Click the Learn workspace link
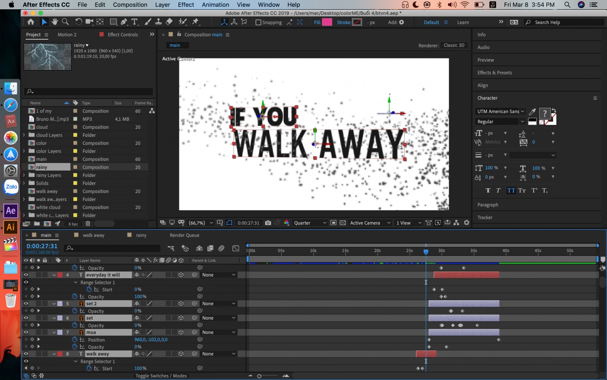Screen dimensions: 607x380 point(463,23)
